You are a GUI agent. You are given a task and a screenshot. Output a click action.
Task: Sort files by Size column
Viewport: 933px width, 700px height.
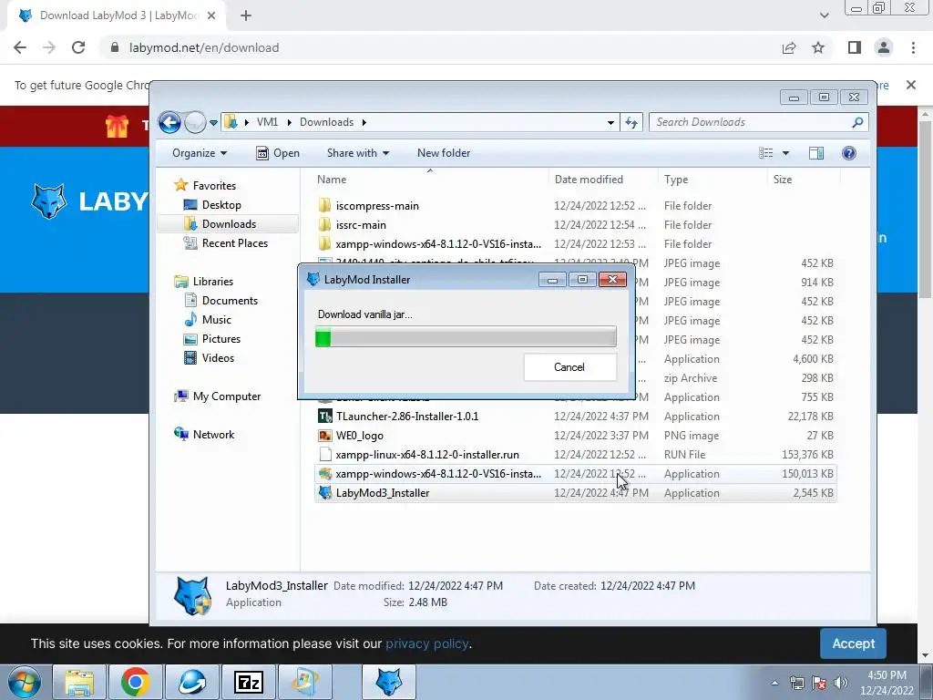pyautogui.click(x=804, y=180)
